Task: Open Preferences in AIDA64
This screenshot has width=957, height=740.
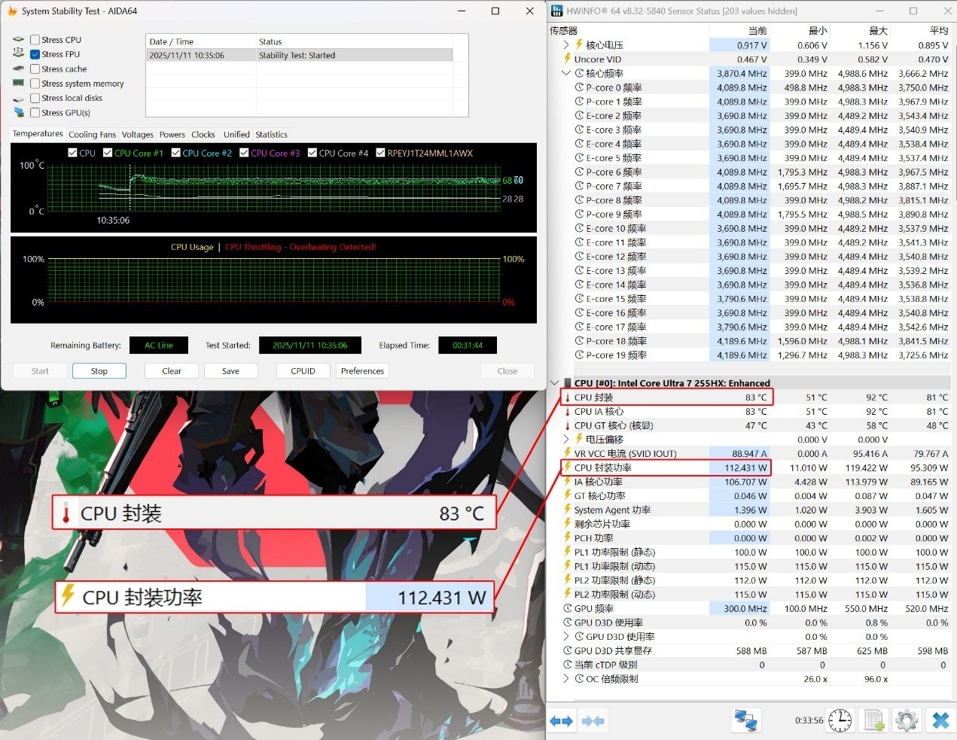Action: point(362,371)
